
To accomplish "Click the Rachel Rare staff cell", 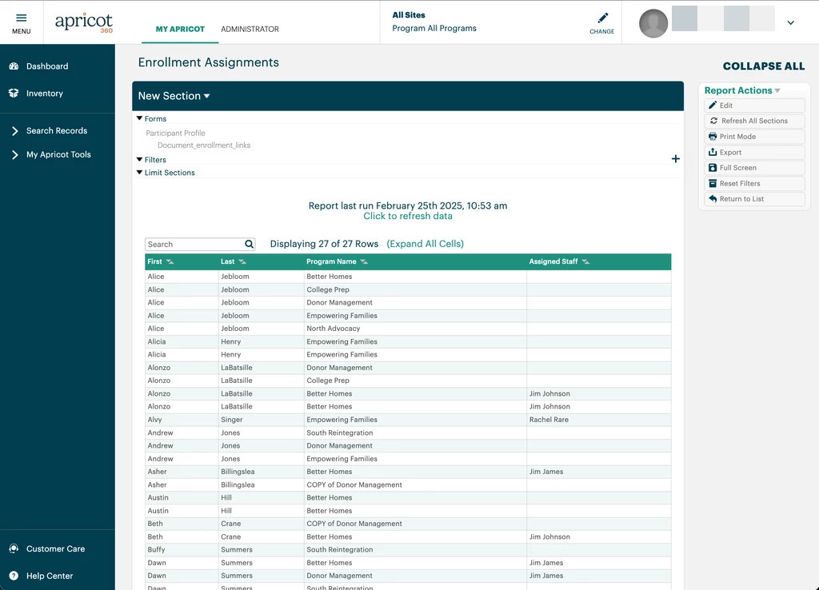I will [x=598, y=420].
